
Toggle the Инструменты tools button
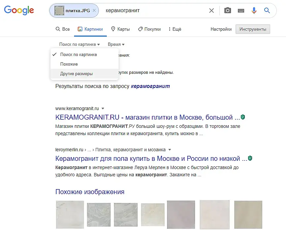[x=253, y=29]
